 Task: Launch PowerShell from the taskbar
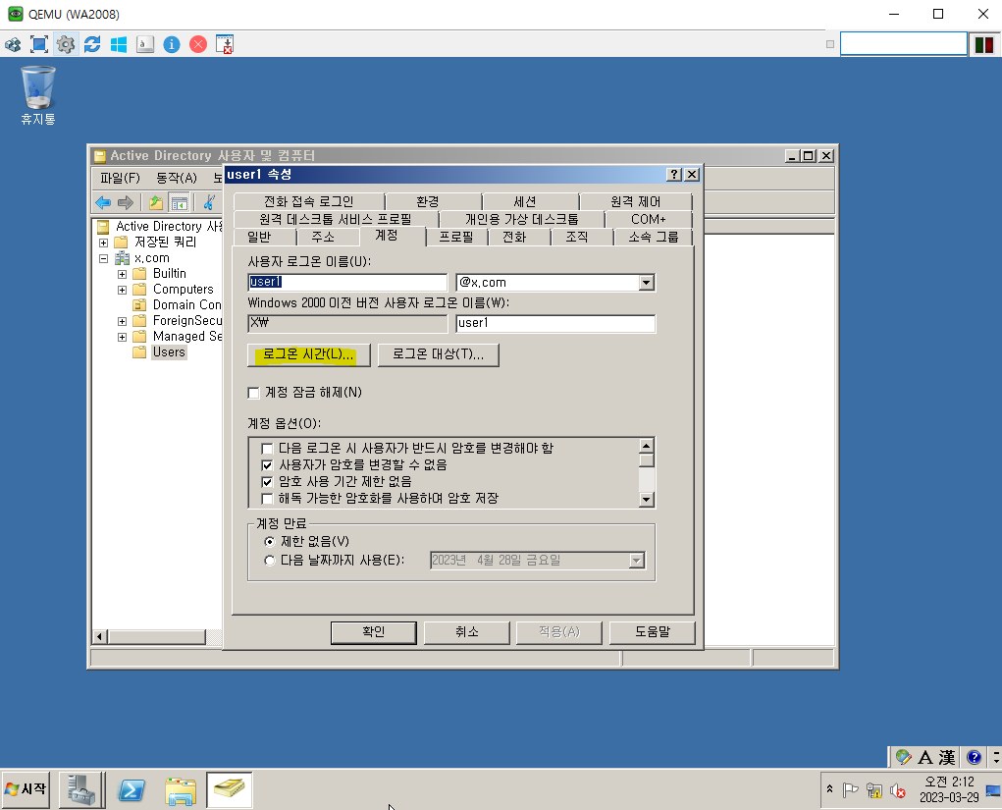(x=132, y=790)
